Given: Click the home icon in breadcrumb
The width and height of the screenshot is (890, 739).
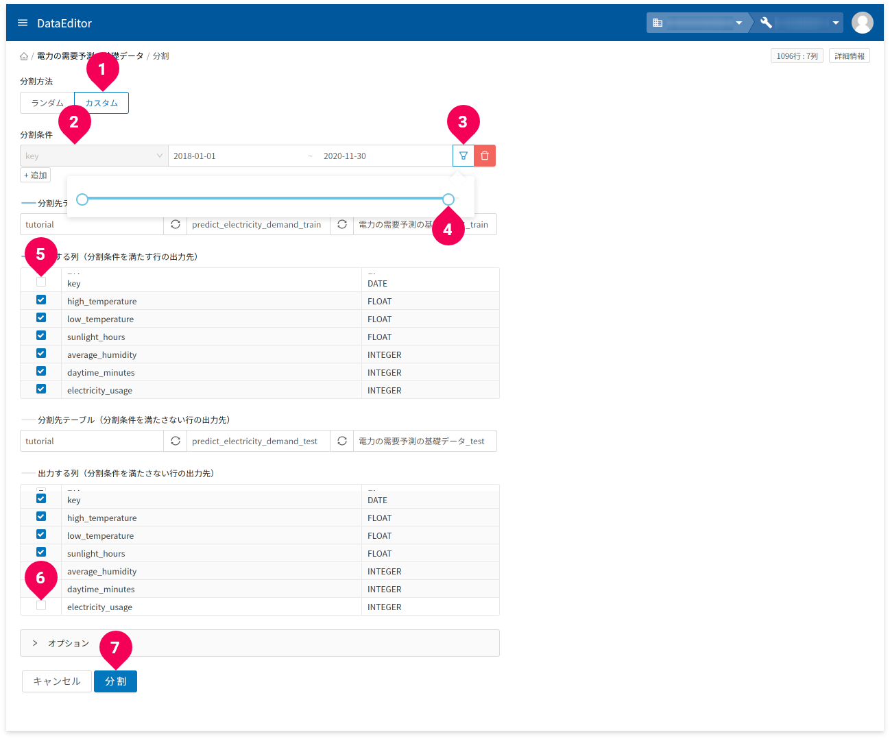Looking at the screenshot, I should click(24, 56).
